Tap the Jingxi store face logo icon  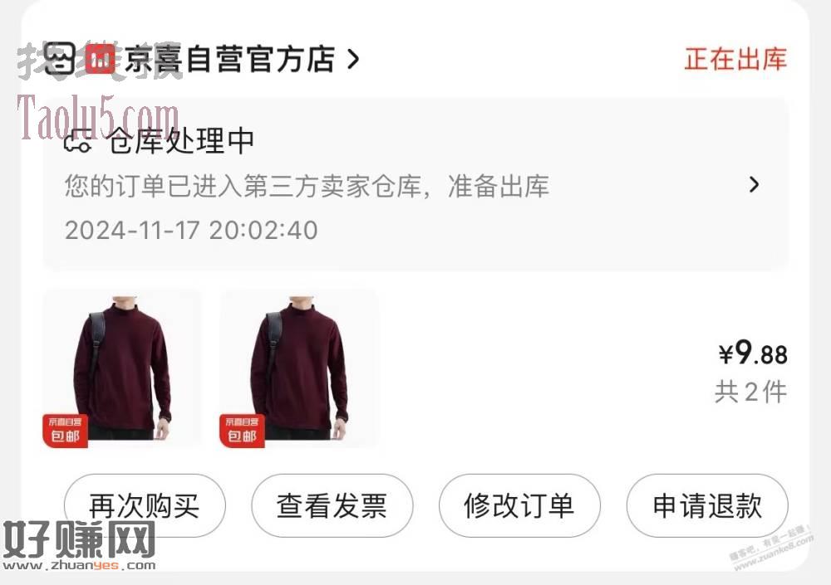point(59,58)
